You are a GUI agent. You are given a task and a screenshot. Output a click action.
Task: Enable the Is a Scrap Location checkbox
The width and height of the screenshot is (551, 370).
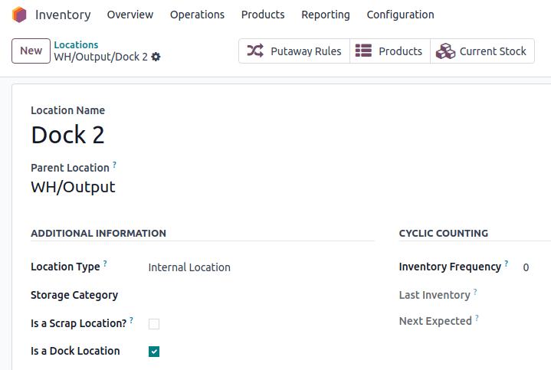tap(154, 324)
